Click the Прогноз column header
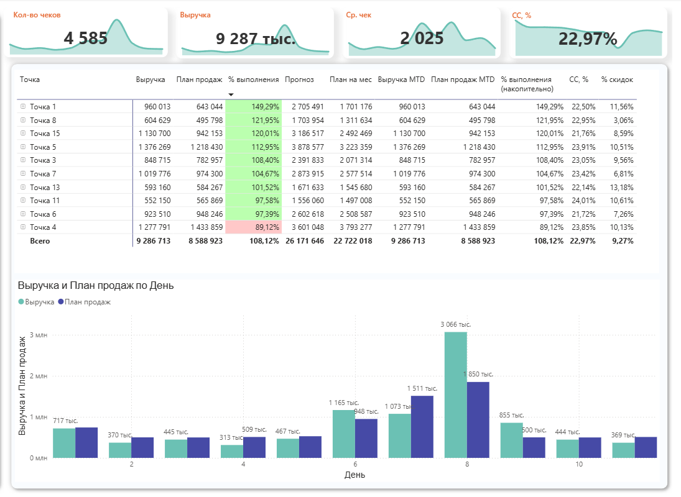 point(299,80)
